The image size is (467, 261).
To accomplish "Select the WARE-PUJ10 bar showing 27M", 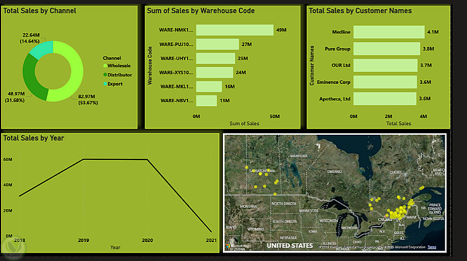I will pos(217,45).
